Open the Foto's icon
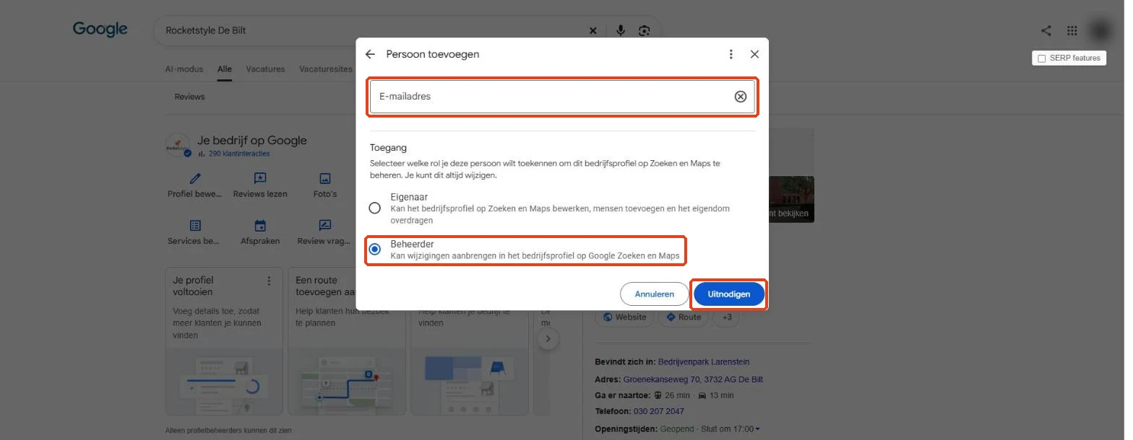The width and height of the screenshot is (1133, 440). coord(325,178)
